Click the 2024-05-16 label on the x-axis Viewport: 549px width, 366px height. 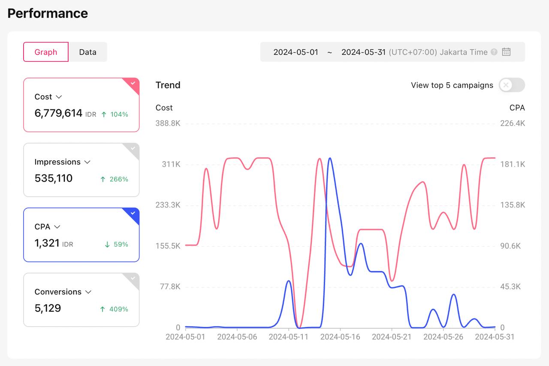click(340, 337)
